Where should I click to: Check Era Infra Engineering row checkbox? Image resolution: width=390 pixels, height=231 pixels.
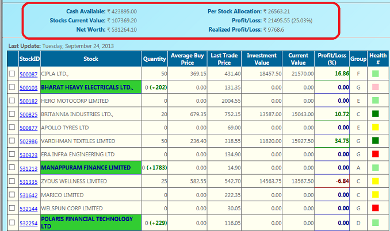12,154
